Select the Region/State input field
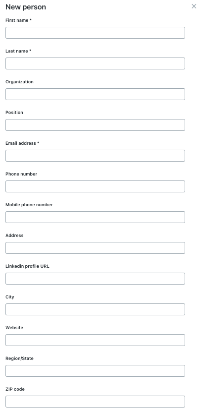The image size is (197, 411). click(95, 371)
